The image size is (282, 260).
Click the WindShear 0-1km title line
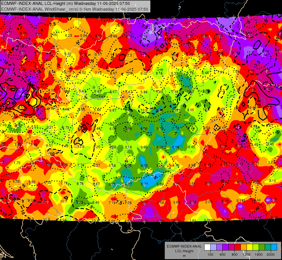74,9
